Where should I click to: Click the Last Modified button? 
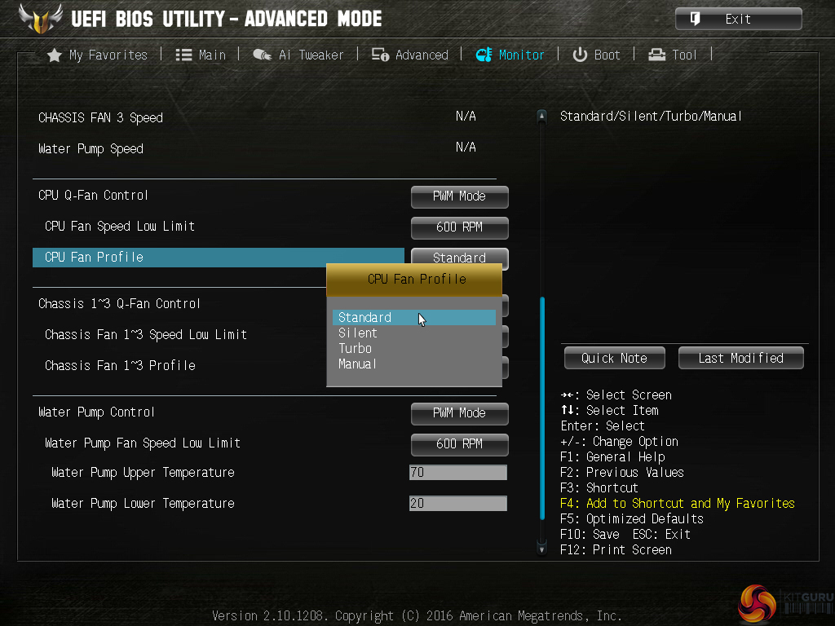tap(740, 359)
